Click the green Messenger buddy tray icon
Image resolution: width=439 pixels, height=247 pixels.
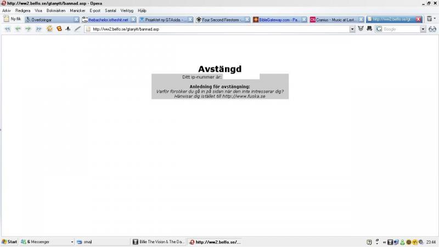click(x=402, y=242)
